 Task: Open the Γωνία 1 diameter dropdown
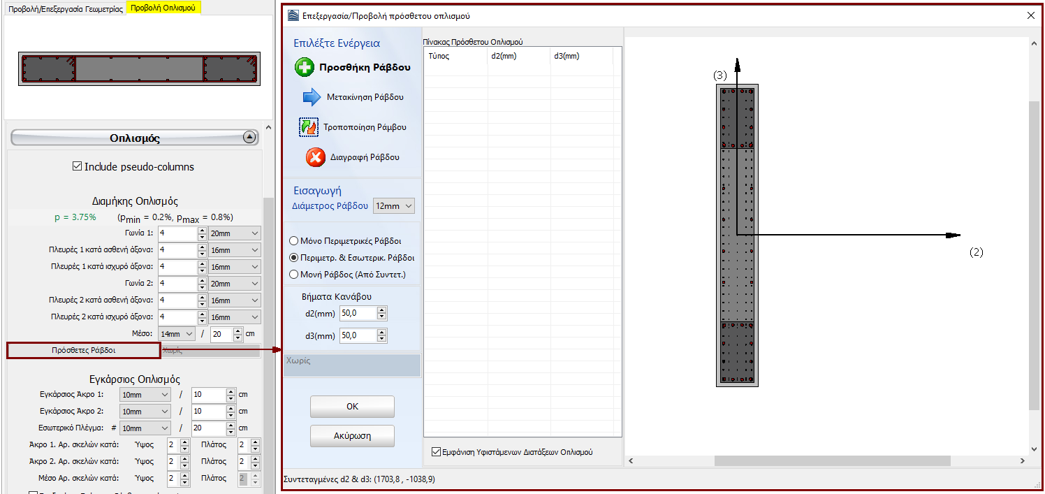click(234, 233)
